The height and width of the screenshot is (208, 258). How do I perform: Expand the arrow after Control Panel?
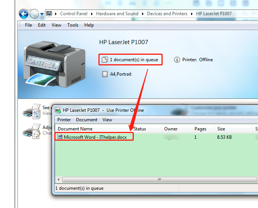click(x=92, y=14)
